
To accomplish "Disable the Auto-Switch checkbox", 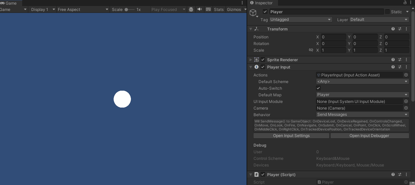I will [318, 88].
